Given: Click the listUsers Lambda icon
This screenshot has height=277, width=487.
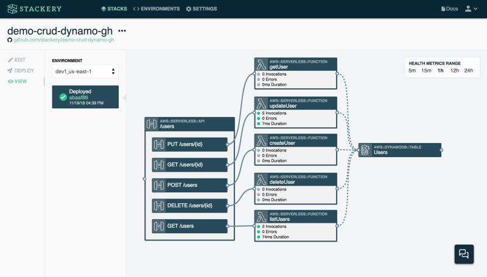Looking at the screenshot, I should tap(261, 217).
